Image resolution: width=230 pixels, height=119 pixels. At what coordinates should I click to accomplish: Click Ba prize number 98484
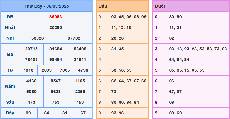pyautogui.click(x=56, y=59)
